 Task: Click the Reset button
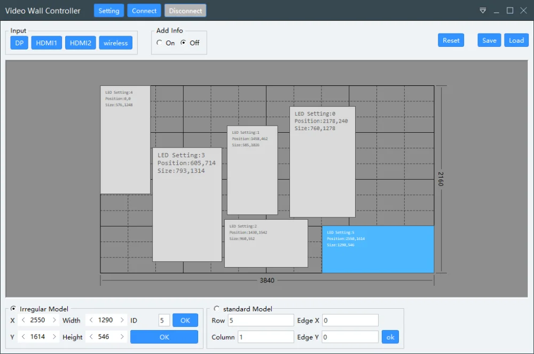pyautogui.click(x=451, y=40)
